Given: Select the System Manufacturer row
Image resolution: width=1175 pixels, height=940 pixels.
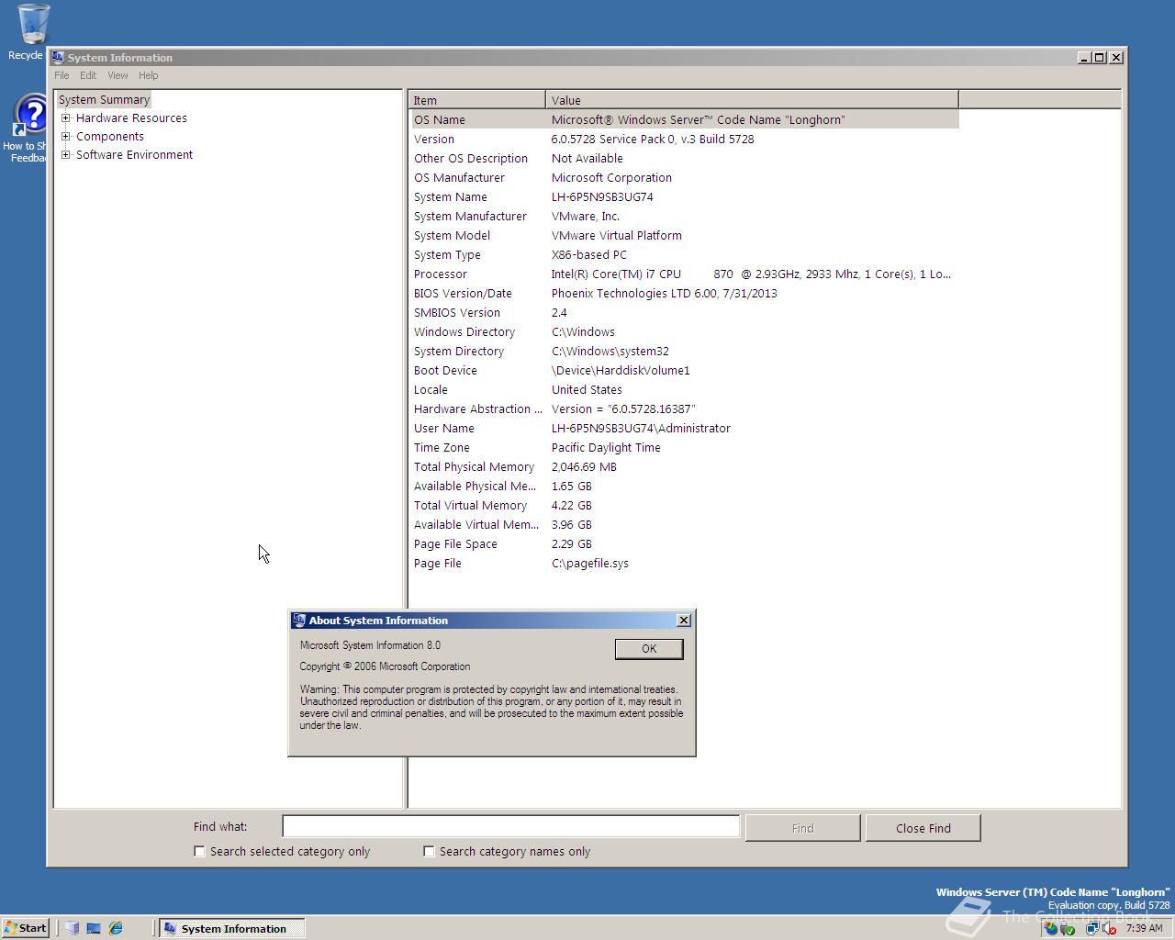Looking at the screenshot, I should click(684, 216).
